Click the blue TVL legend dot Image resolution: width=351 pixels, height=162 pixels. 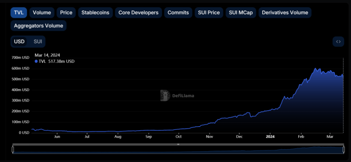(36, 61)
